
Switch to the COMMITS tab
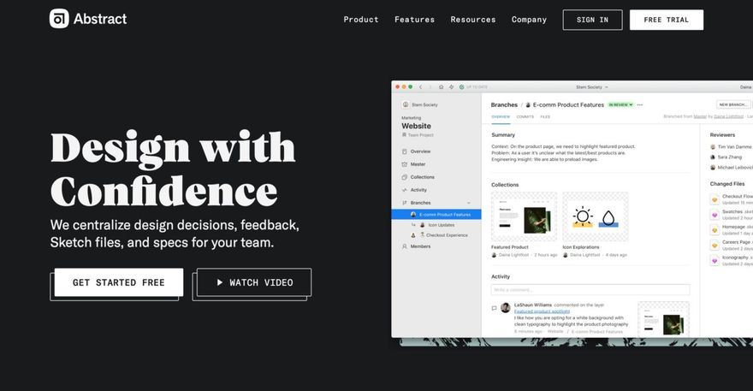(525, 116)
